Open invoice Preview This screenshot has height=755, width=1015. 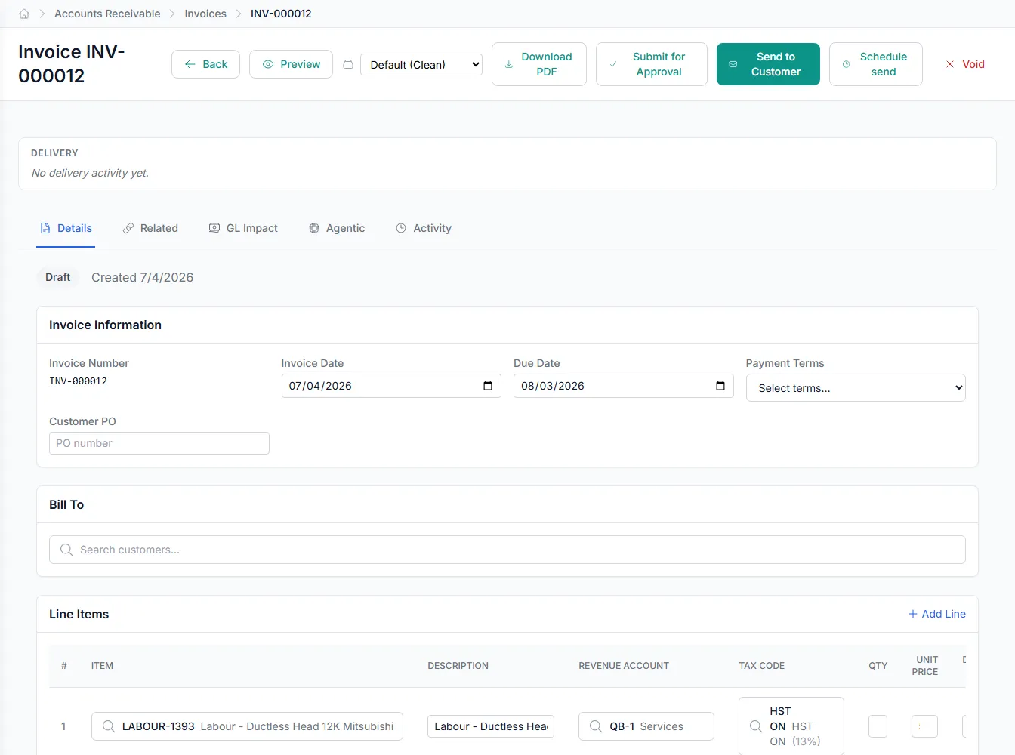point(291,64)
